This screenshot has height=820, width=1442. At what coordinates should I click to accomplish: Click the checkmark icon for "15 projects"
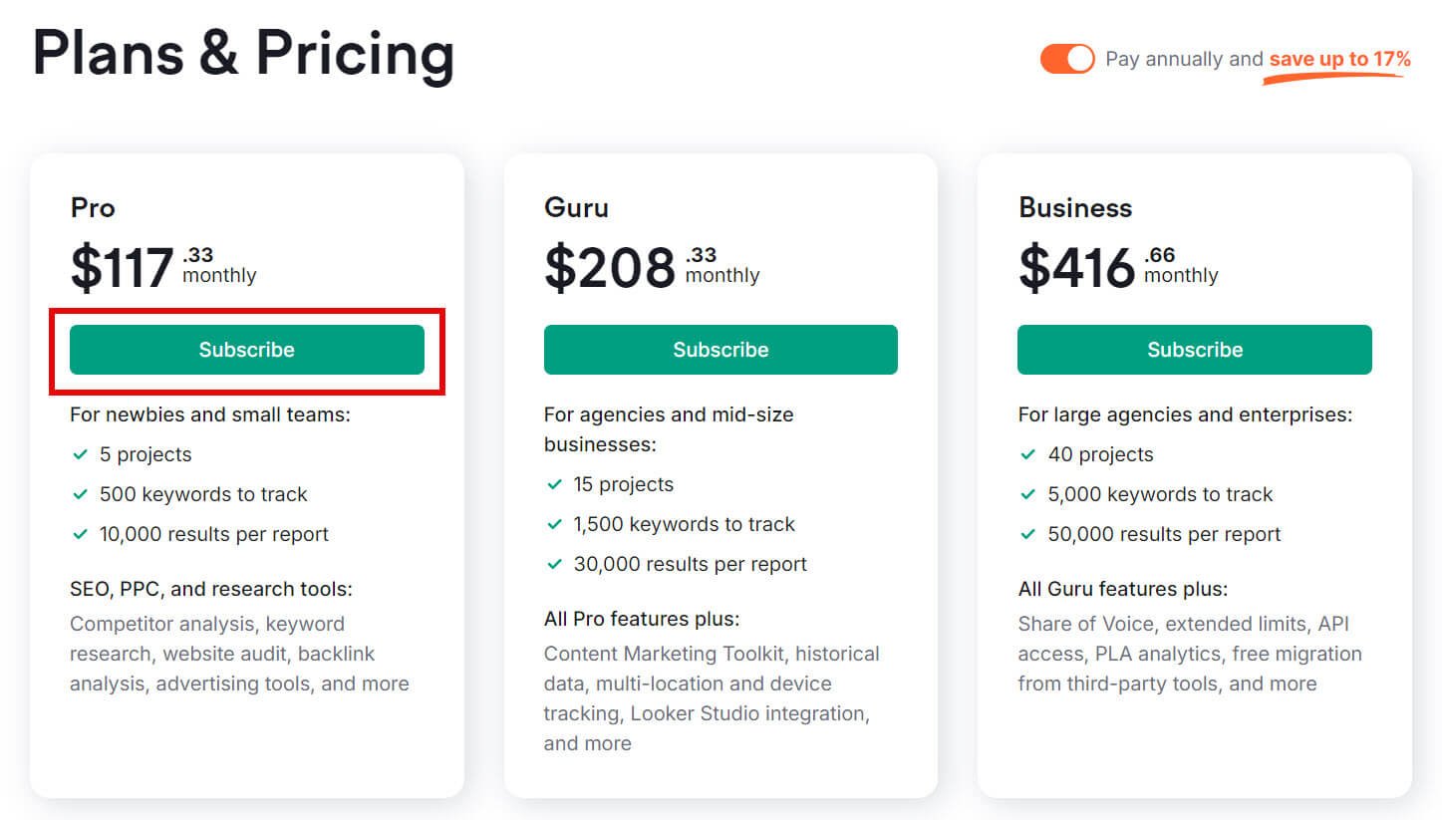(555, 484)
